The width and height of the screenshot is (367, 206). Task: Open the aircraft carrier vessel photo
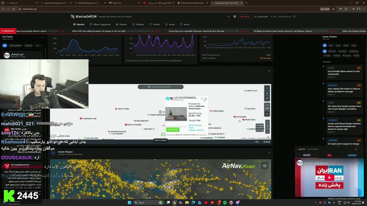(x=176, y=114)
